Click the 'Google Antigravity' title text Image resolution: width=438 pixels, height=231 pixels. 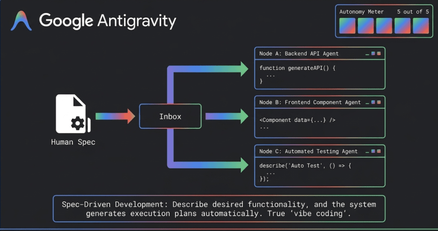(x=107, y=21)
